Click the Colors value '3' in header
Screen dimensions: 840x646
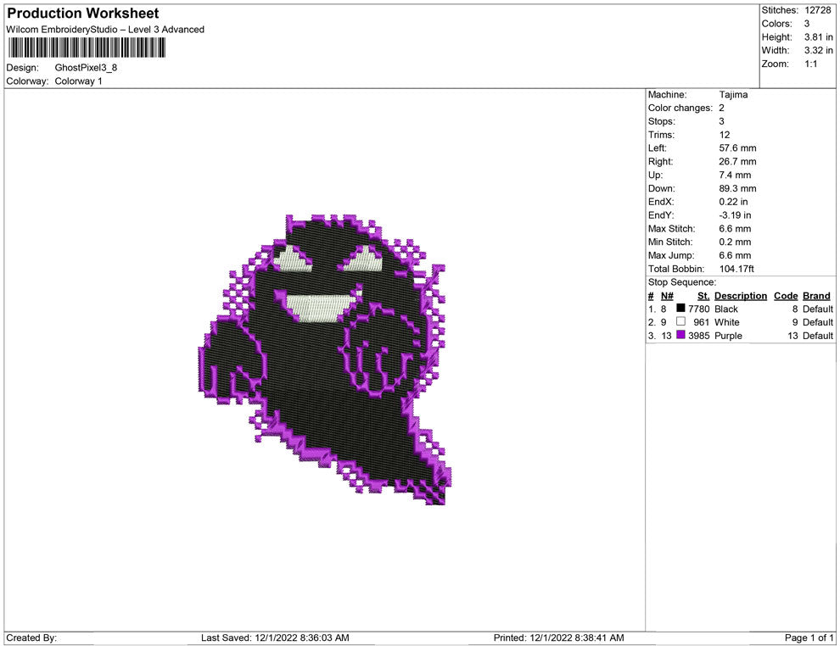[807, 24]
